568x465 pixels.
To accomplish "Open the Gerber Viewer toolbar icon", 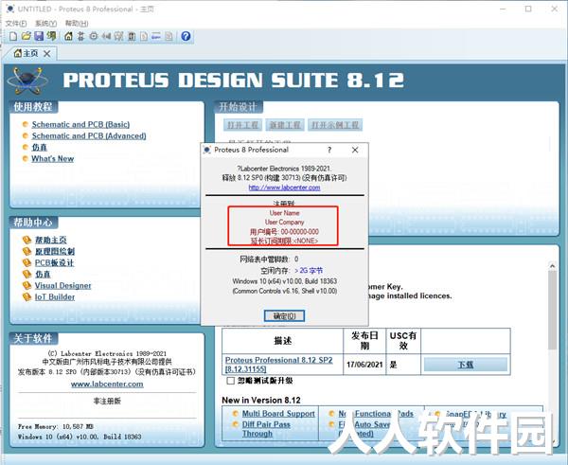I will (x=119, y=36).
